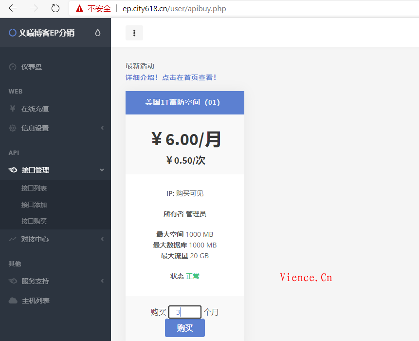Screen dimensions: 419x341
Task: Select the 在线充值 recharge icon
Action: [12, 108]
